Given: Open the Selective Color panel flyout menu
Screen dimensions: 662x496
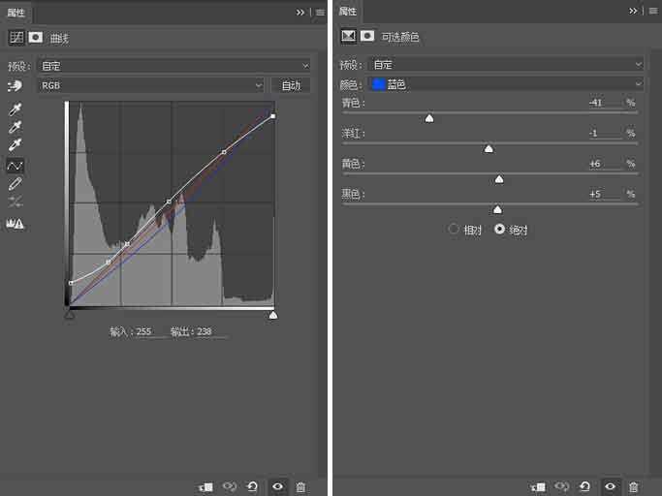Looking at the screenshot, I should coord(653,11).
